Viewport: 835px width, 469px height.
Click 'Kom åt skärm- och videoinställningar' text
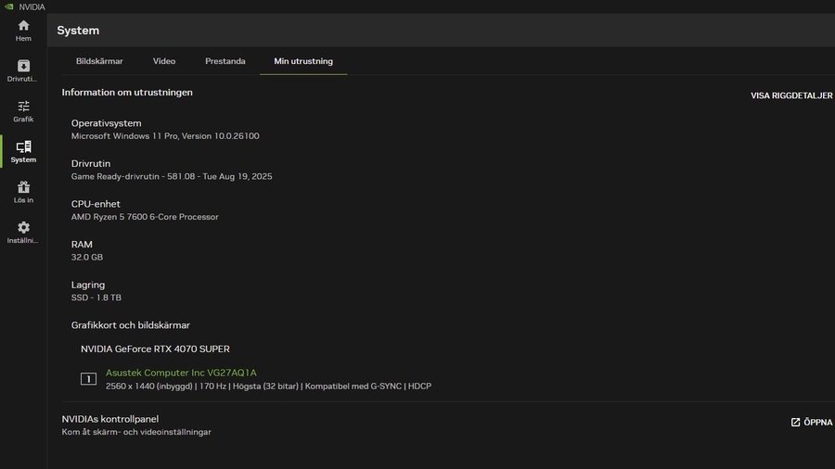[x=136, y=432]
